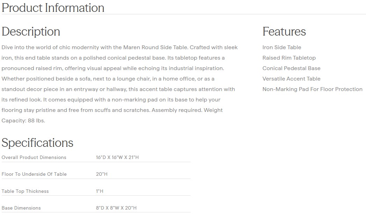Image resolution: width=366 pixels, height=219 pixels.
Task: Select the Description section heading
Action: pyautogui.click(x=31, y=31)
